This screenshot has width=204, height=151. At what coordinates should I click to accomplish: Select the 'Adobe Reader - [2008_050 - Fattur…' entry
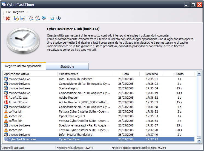(x=84, y=102)
